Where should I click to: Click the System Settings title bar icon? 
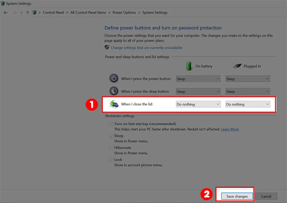click(3, 3)
